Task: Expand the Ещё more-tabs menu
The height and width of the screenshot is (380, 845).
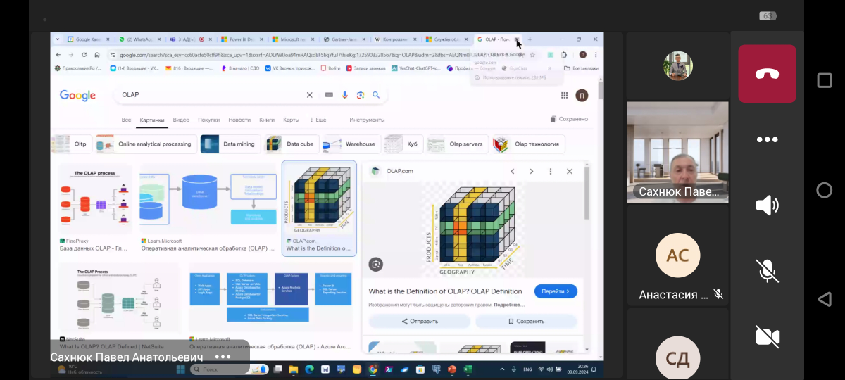Action: 318,120
